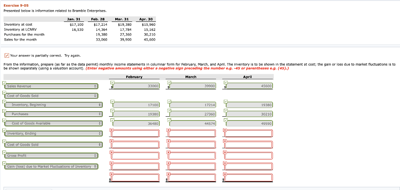Screen dimensions: 400x190
Task: Click green checkmark icon beside Inventory, Beginning dropdown
Action: (x=4, y=101)
